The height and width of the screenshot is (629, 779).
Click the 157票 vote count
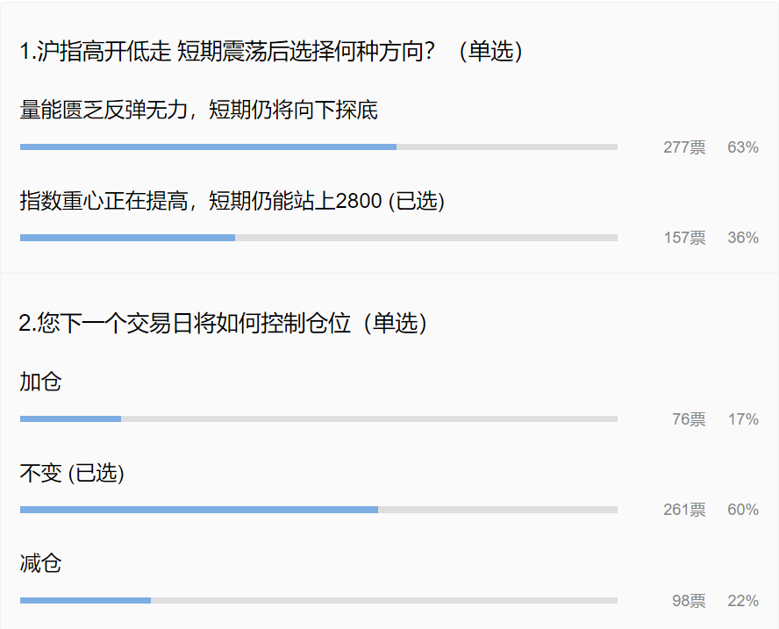pyautogui.click(x=684, y=238)
